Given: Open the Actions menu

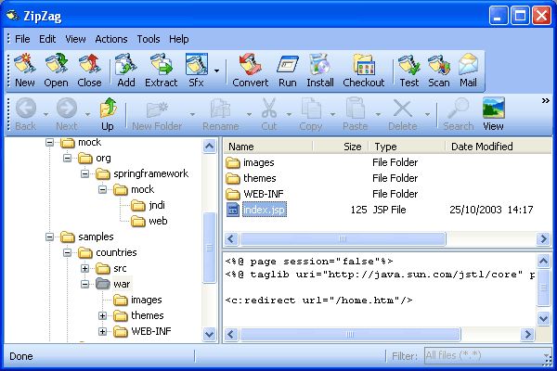Looking at the screenshot, I should [x=110, y=39].
